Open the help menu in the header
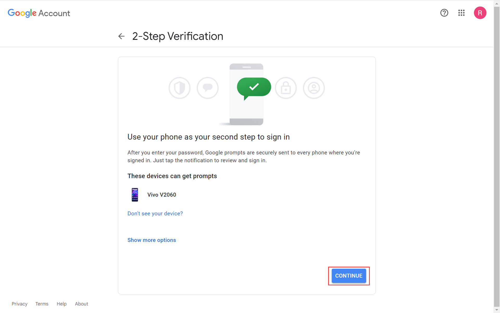 tap(444, 13)
